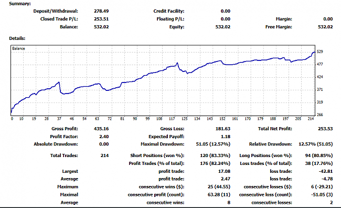The image size is (341, 208).
Task: Click the Maximal Drawdown value
Action: [213, 144]
